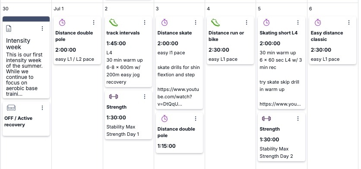Click the dumbbell icon on Strength Day 2 card
This screenshot has width=361, height=169.
(266, 119)
